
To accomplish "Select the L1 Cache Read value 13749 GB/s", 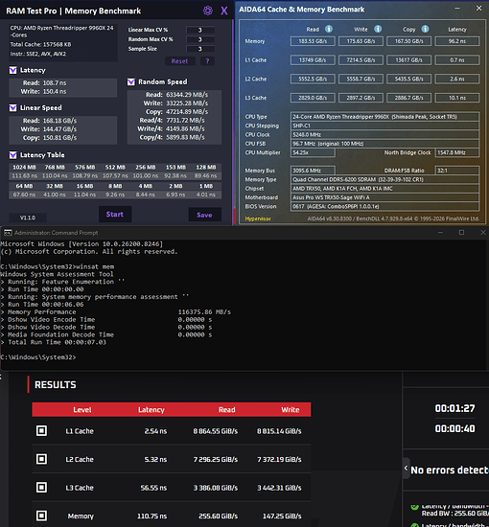I will tap(313, 60).
